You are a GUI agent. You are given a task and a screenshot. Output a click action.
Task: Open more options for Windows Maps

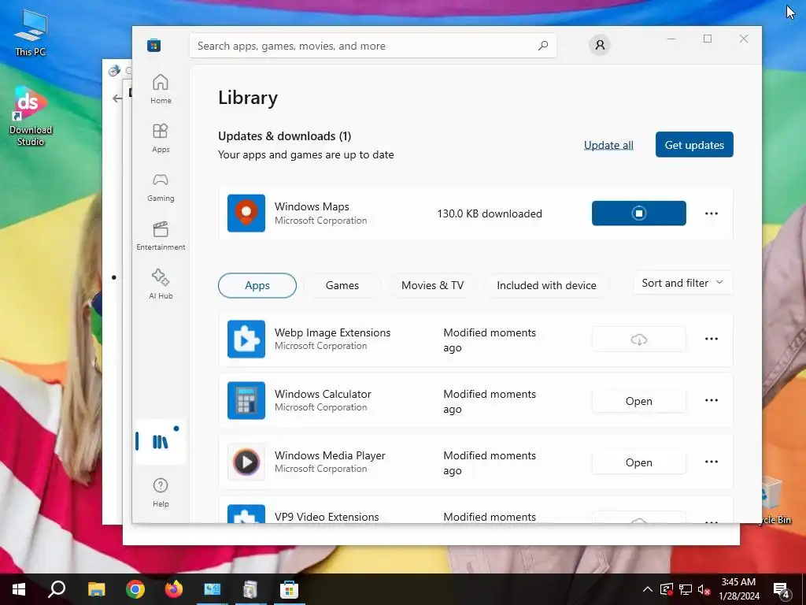tap(712, 213)
